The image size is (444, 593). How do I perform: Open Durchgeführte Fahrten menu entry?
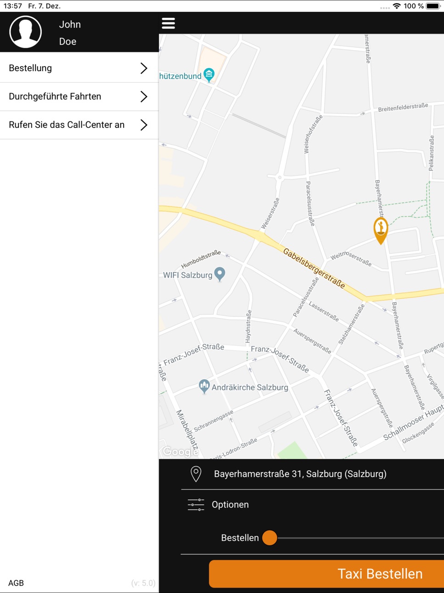[x=79, y=97]
